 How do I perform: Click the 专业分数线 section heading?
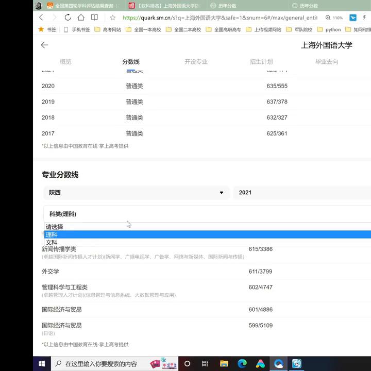pos(60,175)
